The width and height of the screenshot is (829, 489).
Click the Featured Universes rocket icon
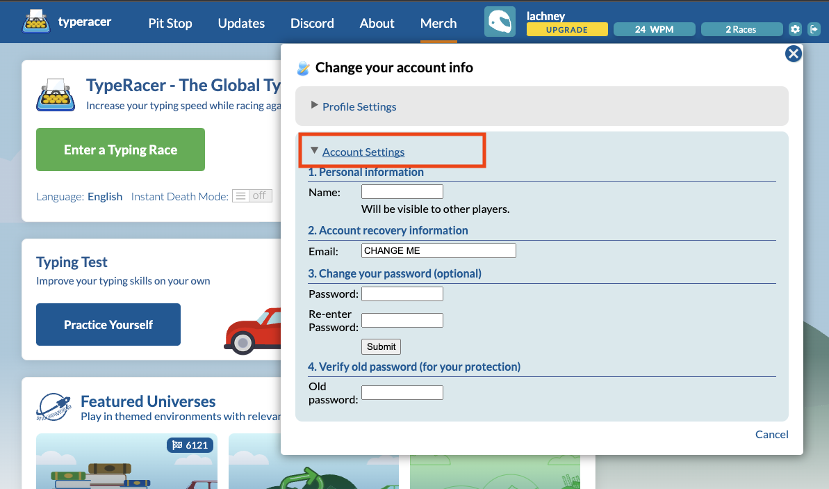click(x=54, y=407)
